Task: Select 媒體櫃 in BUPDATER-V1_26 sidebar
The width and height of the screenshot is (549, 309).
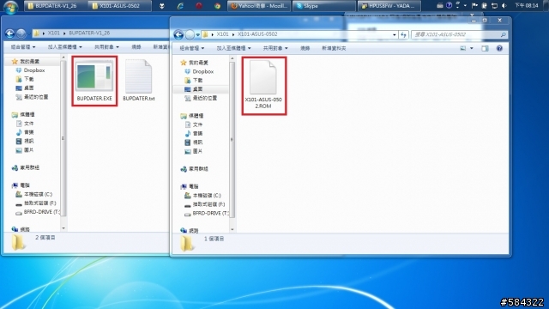Action: 27,114
